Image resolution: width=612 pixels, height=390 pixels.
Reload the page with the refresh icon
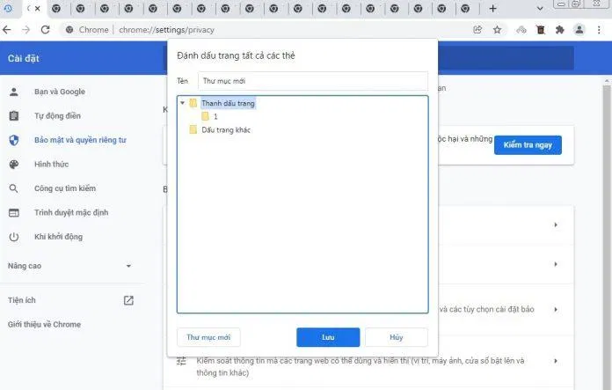coord(44,29)
